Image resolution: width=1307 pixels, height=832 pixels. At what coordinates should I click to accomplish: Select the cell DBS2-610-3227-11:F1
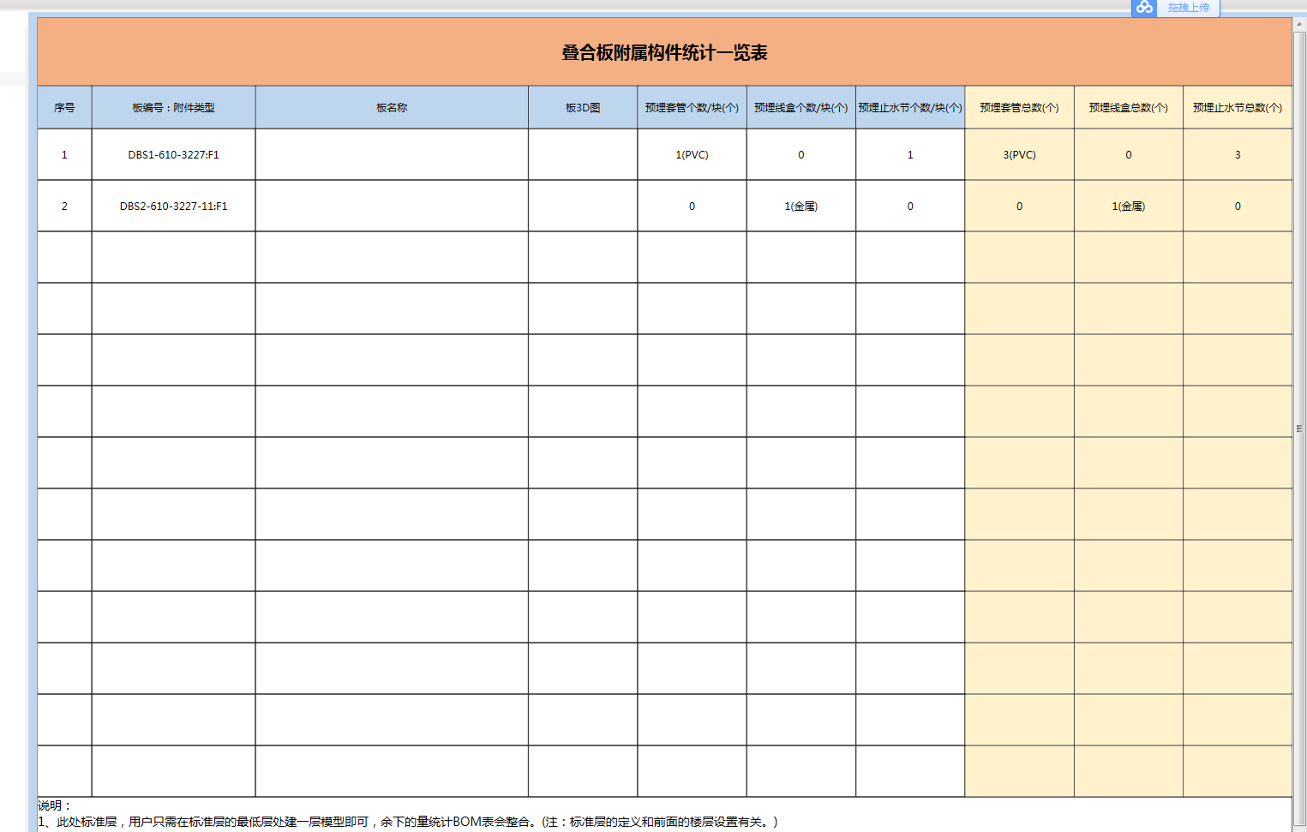click(173, 206)
